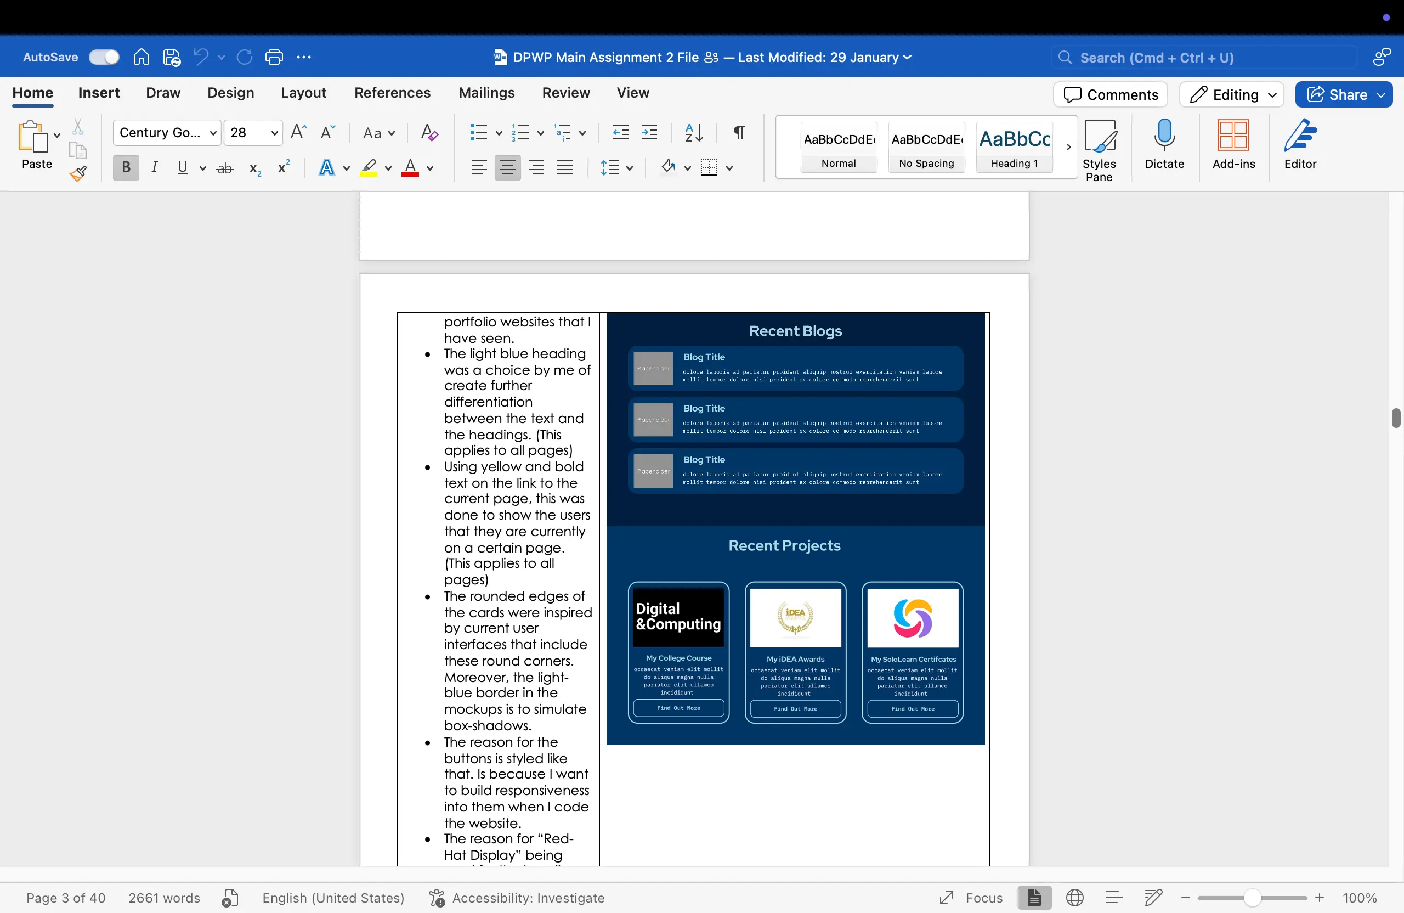Open the Dictate tool

1163,146
